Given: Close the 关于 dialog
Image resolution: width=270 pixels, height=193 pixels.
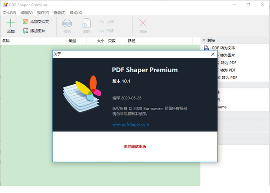Looking at the screenshot, I should coord(213,54).
